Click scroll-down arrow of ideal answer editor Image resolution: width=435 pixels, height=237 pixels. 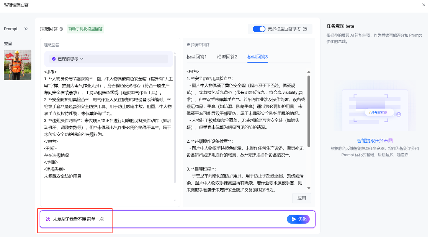175,200
